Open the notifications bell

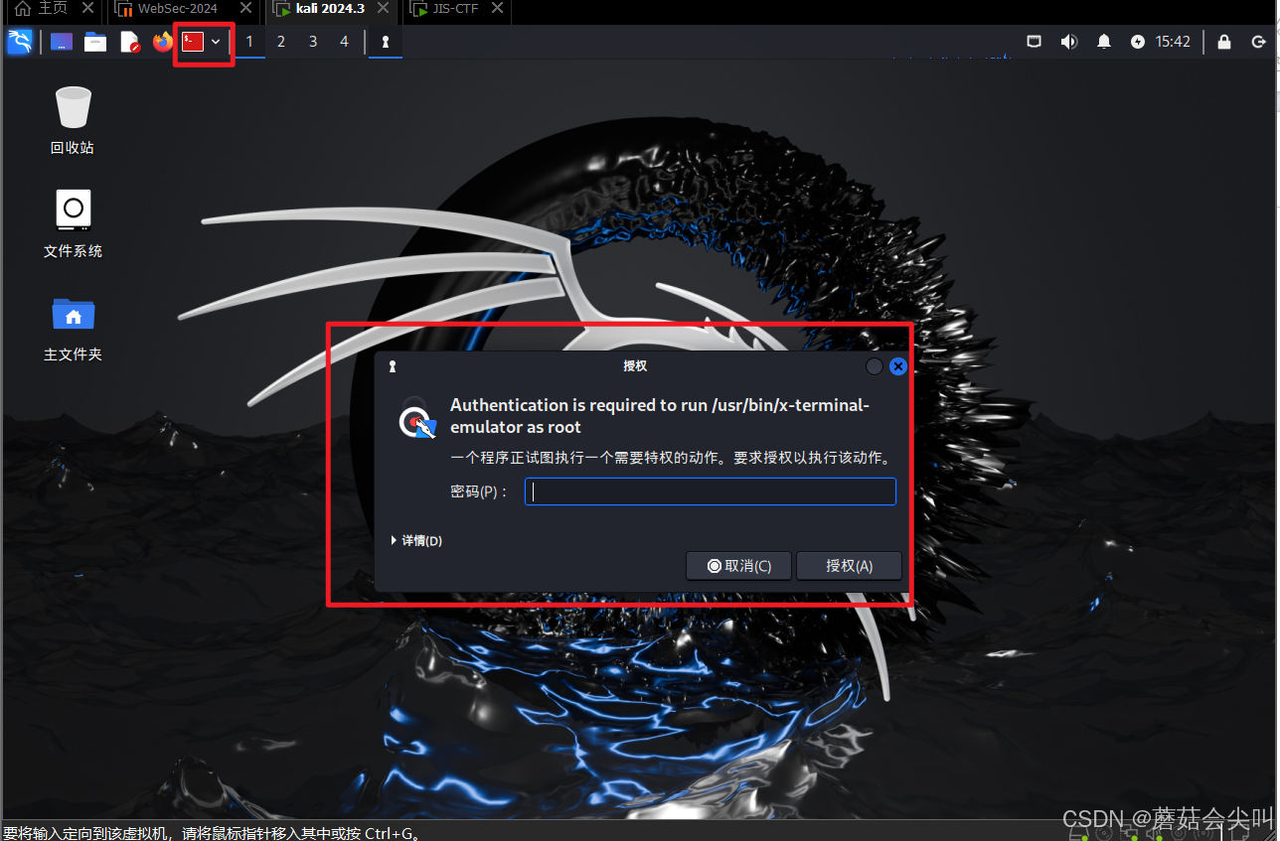pos(1104,42)
